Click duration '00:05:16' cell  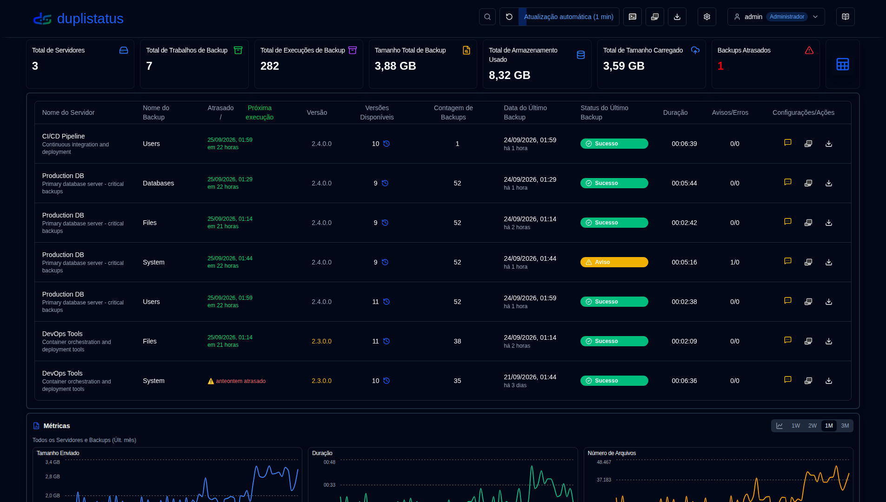pyautogui.click(x=684, y=262)
